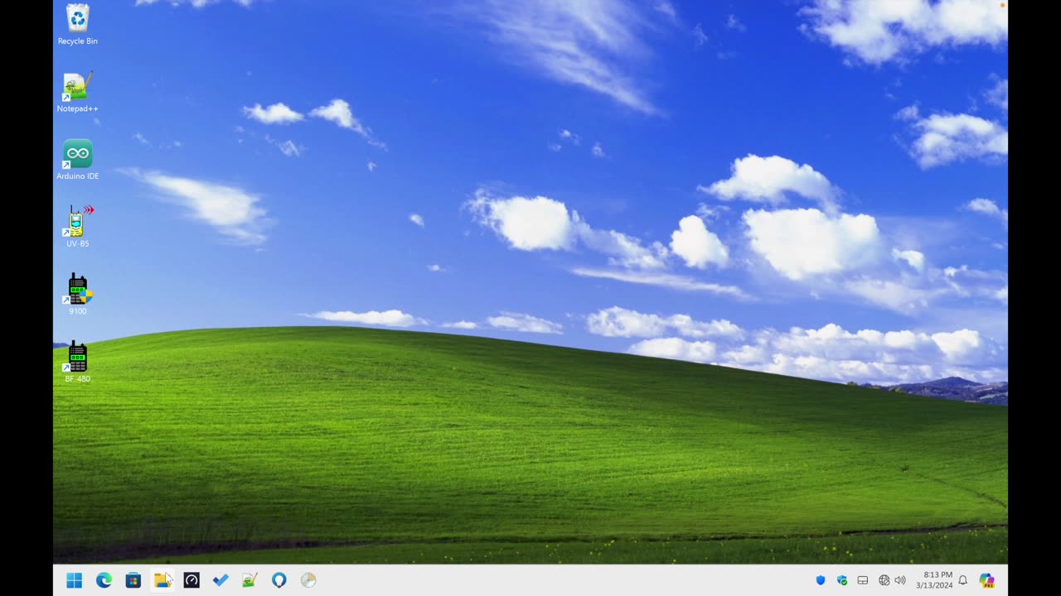Image resolution: width=1061 pixels, height=596 pixels.
Task: Select the Arduino IDE desktop shortcut
Action: [77, 160]
